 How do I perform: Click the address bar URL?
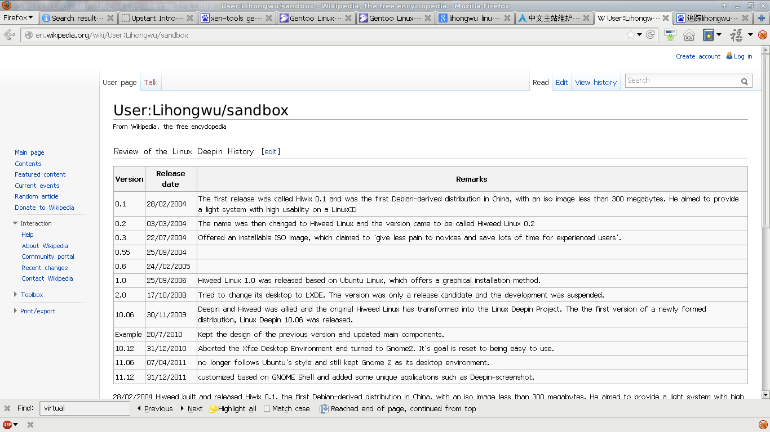(x=112, y=35)
